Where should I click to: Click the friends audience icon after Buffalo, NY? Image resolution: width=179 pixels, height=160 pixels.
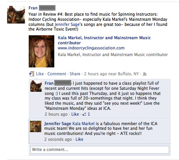(x=144, y=74)
